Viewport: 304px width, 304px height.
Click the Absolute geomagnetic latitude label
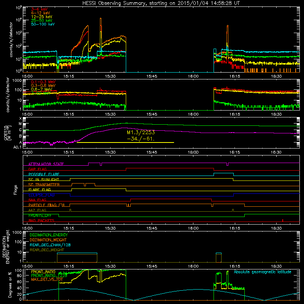coord(263,272)
